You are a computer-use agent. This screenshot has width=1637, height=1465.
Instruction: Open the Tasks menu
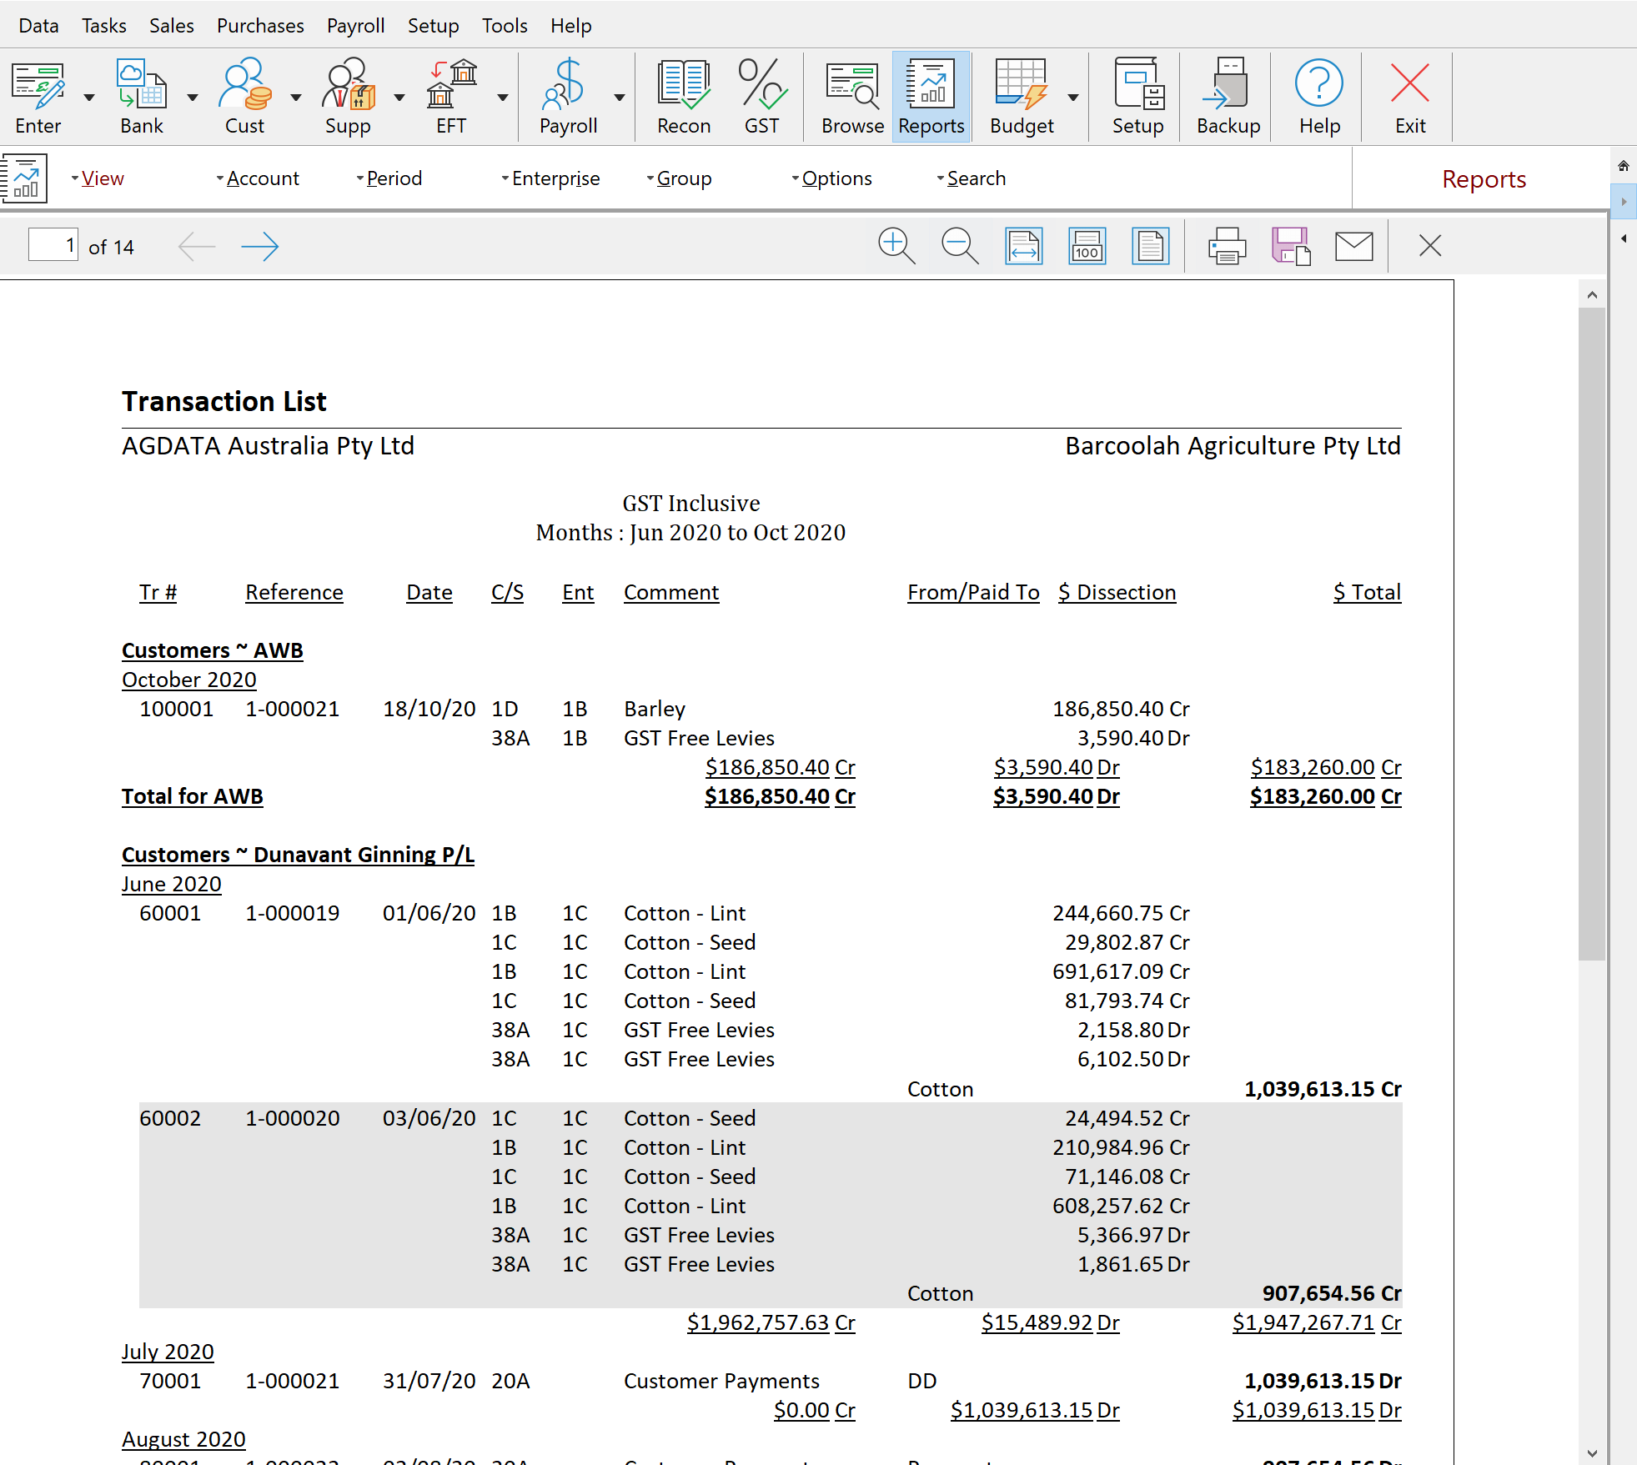(104, 26)
